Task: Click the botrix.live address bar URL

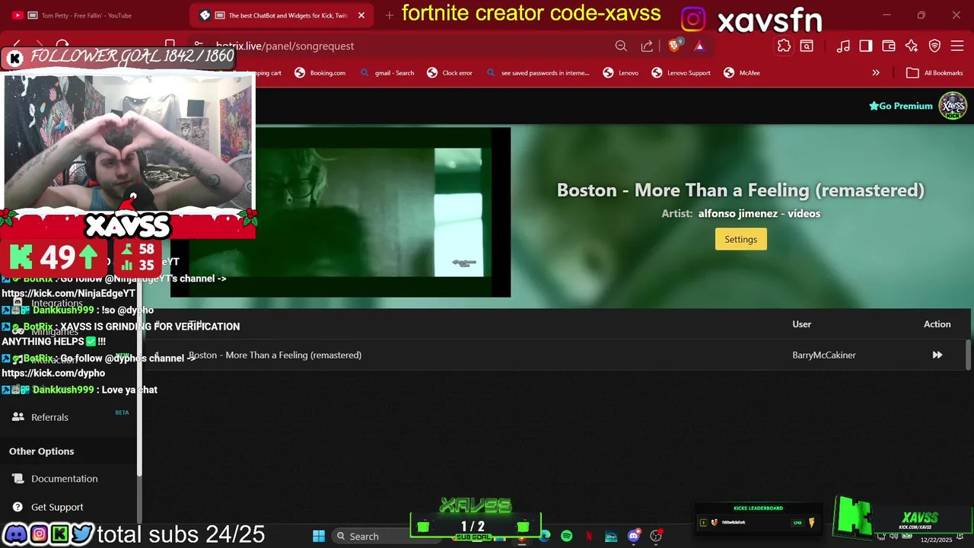Action: (x=285, y=46)
